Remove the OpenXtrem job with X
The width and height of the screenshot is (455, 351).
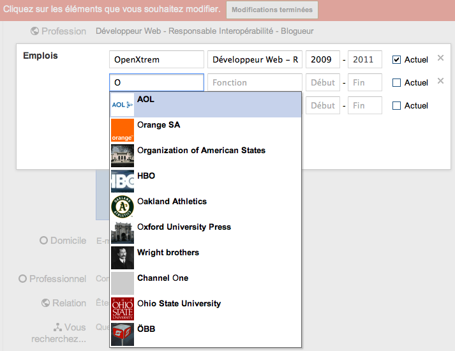click(x=440, y=59)
